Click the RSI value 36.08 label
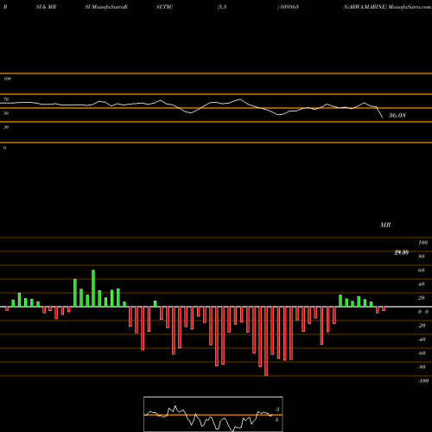This screenshot has width=432, height=432. 397,116
